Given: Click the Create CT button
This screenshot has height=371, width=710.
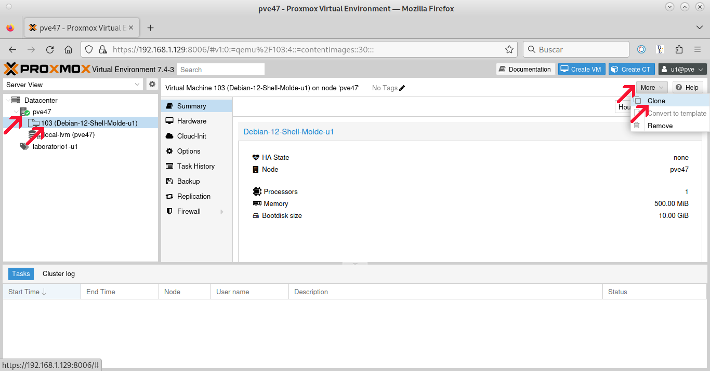Looking at the screenshot, I should coord(631,70).
